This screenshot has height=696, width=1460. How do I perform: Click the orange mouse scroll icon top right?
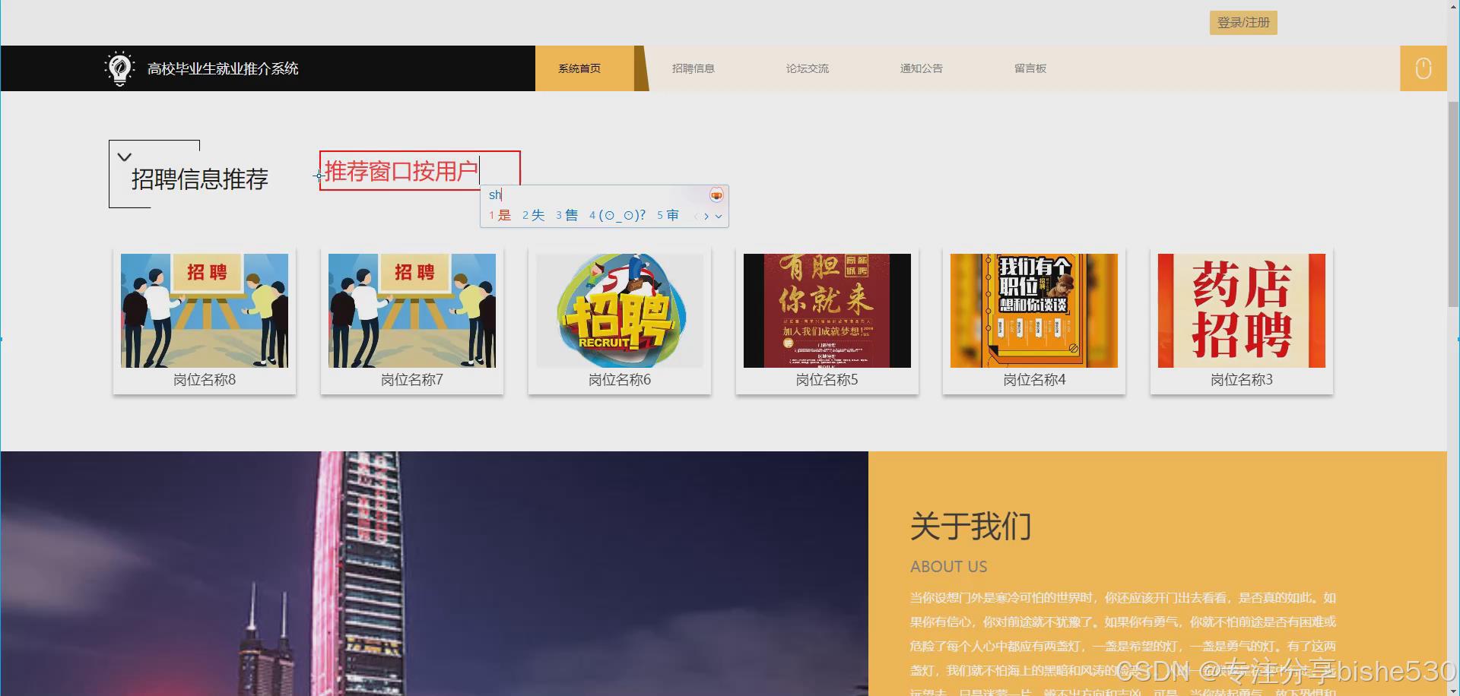point(1422,68)
